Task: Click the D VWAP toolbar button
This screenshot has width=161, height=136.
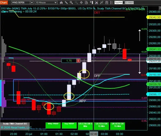Action: (x=130, y=3)
